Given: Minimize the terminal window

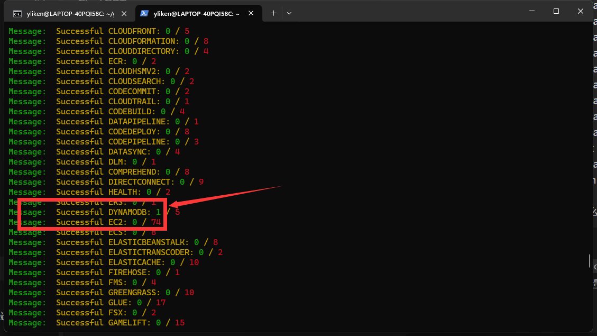Looking at the screenshot, I should coord(532,11).
